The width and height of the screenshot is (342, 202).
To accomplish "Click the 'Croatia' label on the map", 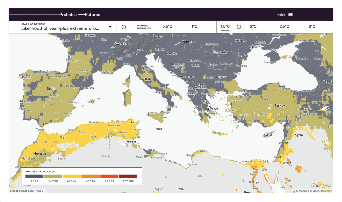I will [172, 54].
